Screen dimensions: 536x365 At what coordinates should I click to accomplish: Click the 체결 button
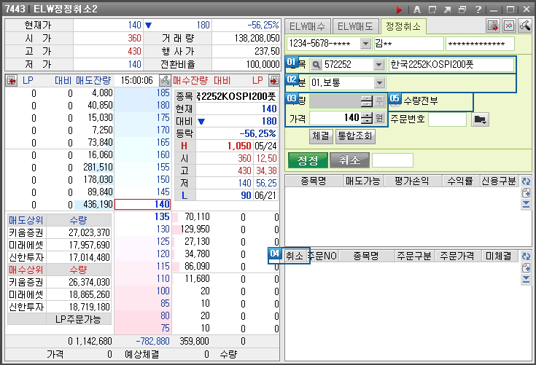(x=321, y=136)
